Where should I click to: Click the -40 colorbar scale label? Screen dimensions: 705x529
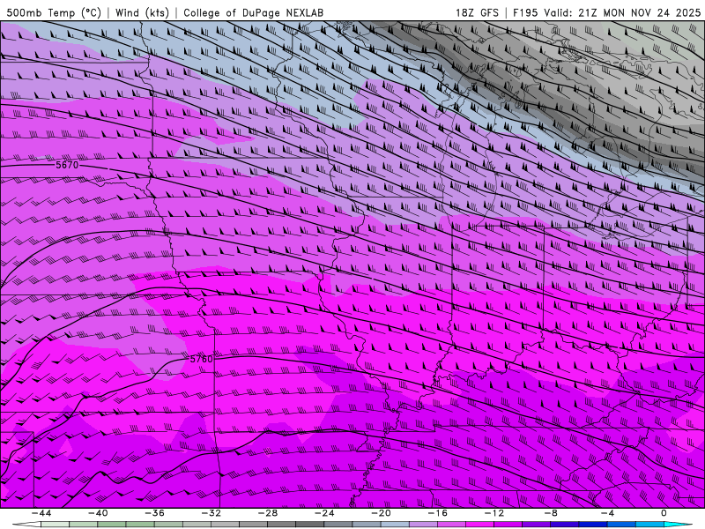98,513
